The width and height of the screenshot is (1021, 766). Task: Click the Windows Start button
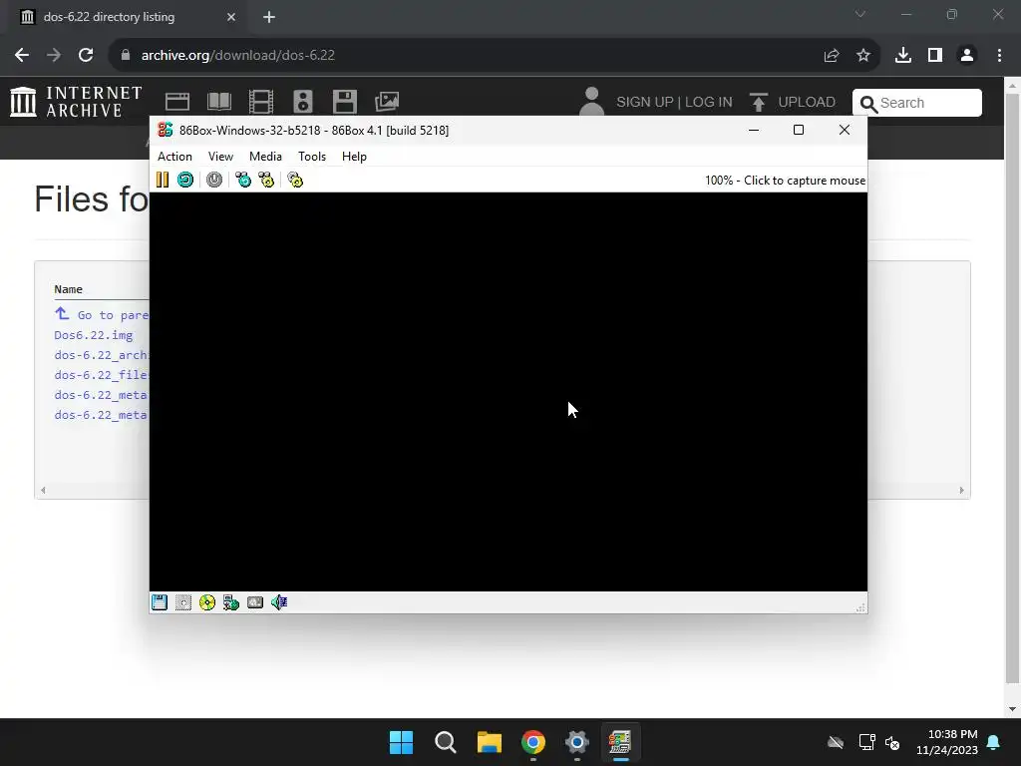(401, 742)
